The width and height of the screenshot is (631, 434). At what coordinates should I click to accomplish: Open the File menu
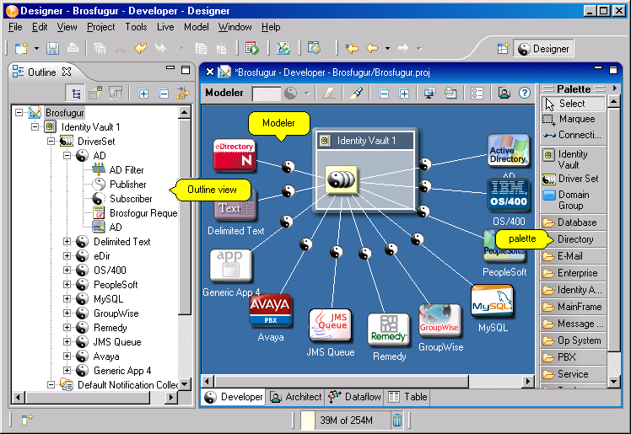(15, 27)
